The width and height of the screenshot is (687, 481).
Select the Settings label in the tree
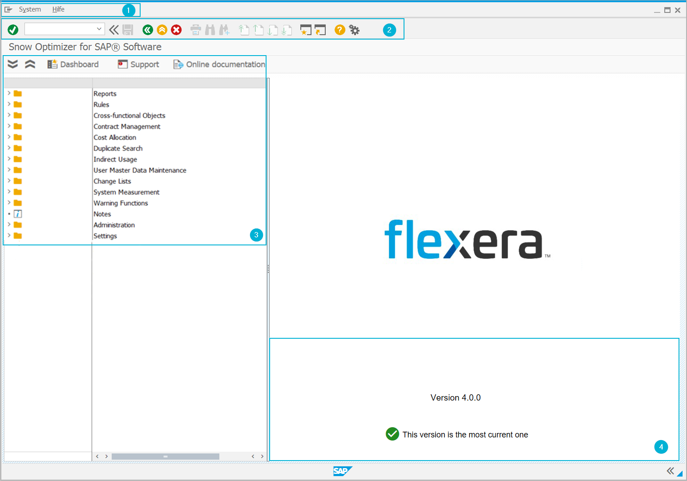105,236
